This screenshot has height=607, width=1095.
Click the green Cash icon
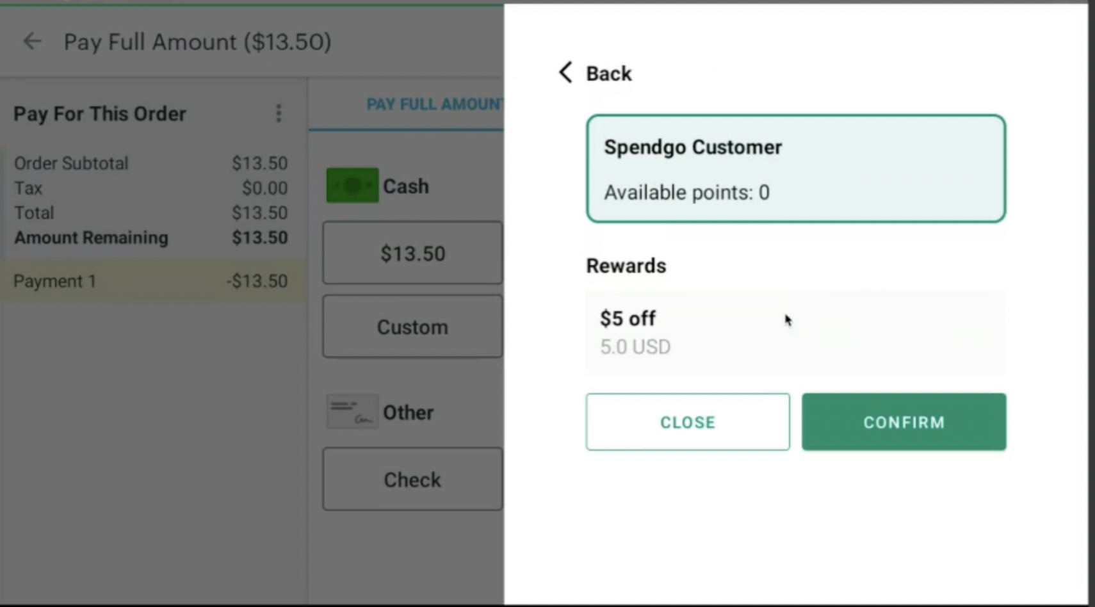click(352, 186)
